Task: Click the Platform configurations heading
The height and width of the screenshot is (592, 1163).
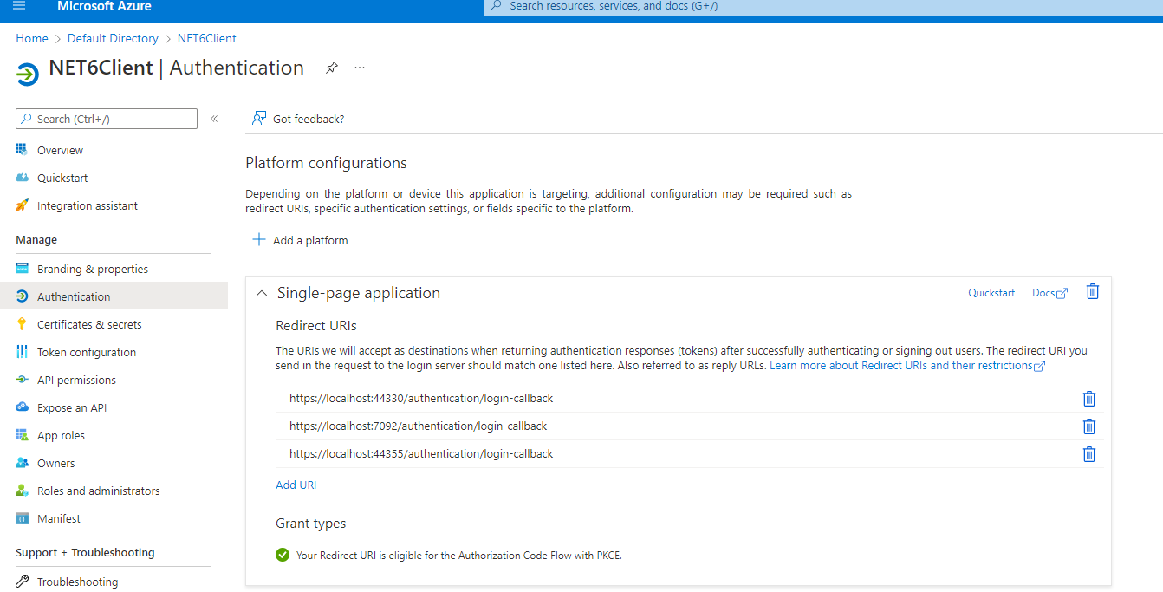Action: click(326, 163)
